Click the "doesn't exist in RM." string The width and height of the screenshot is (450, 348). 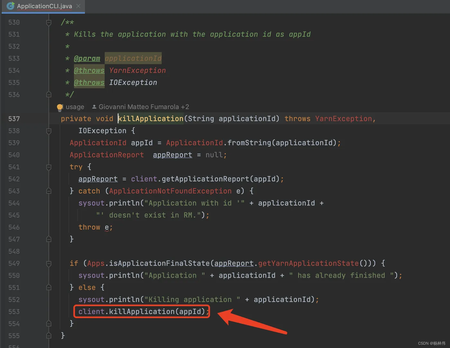point(148,215)
